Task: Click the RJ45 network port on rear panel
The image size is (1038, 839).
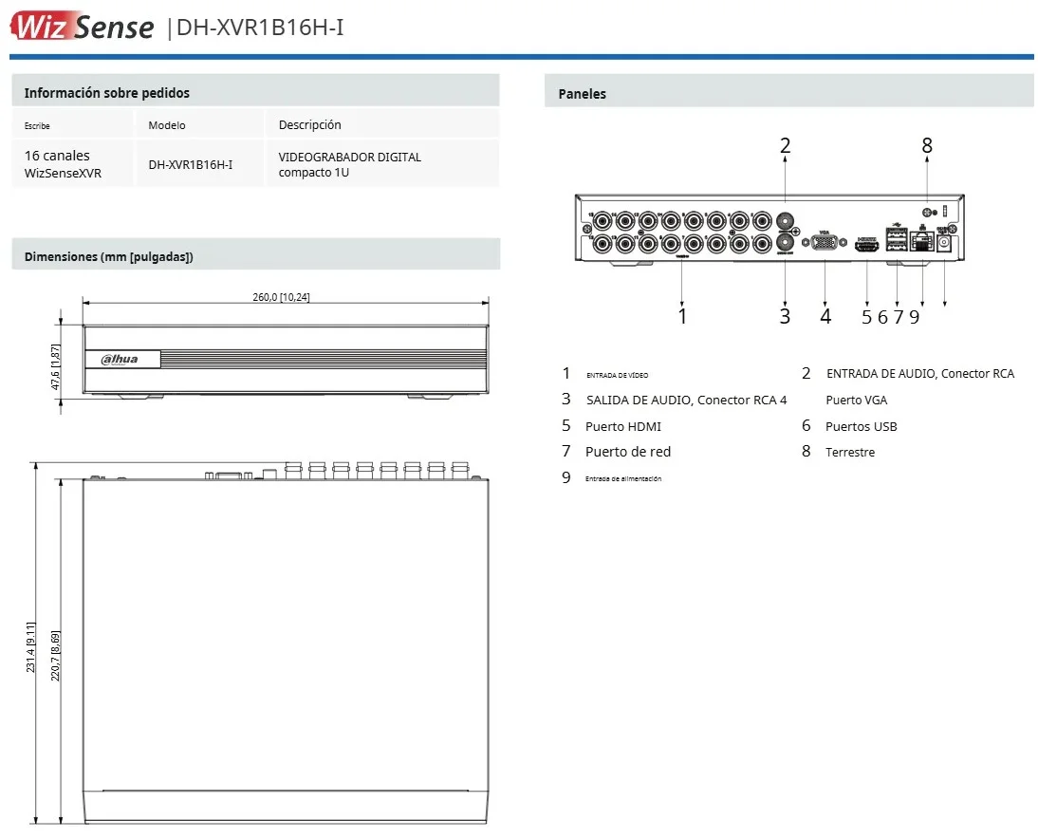Action: click(920, 243)
